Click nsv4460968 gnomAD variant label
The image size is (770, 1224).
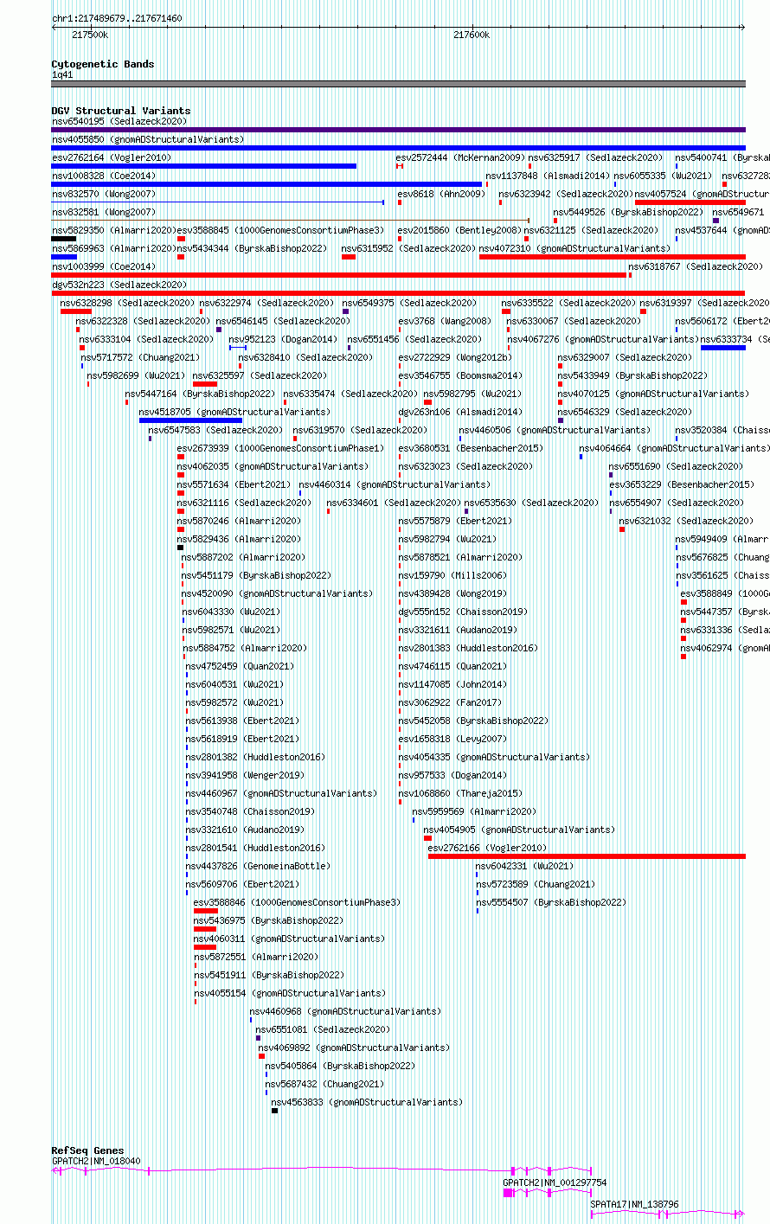pyautogui.click(x=345, y=1011)
